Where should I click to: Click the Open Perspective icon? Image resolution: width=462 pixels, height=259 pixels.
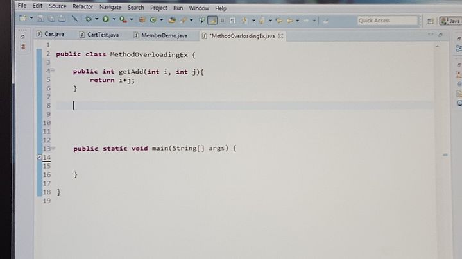431,21
